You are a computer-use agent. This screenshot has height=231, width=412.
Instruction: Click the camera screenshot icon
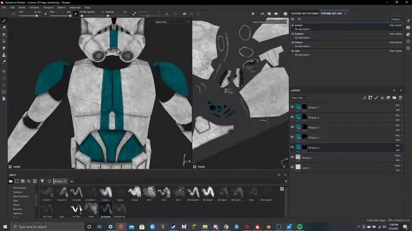[285, 13]
